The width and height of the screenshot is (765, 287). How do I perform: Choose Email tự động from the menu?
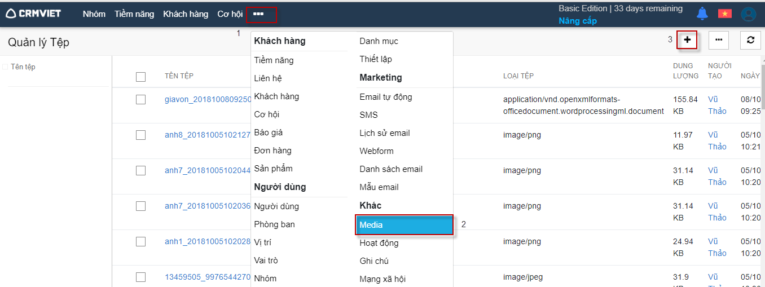point(386,97)
